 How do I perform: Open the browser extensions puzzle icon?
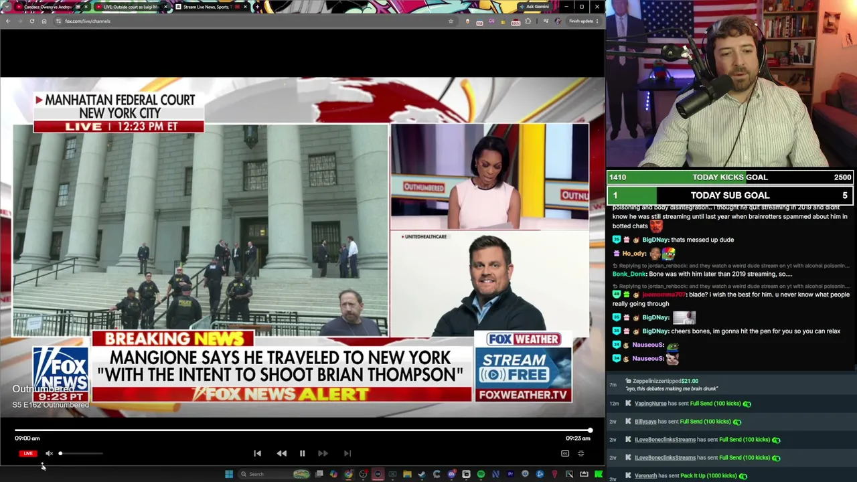(x=528, y=21)
